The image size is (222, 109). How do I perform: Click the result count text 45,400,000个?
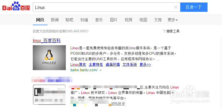click(79, 31)
